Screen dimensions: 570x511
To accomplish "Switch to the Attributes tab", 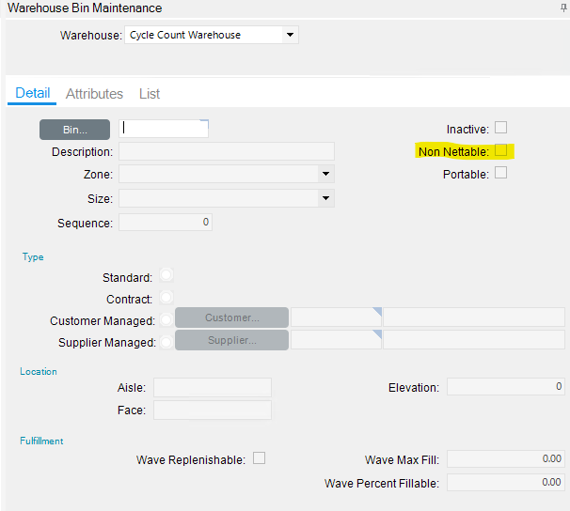I will (94, 94).
